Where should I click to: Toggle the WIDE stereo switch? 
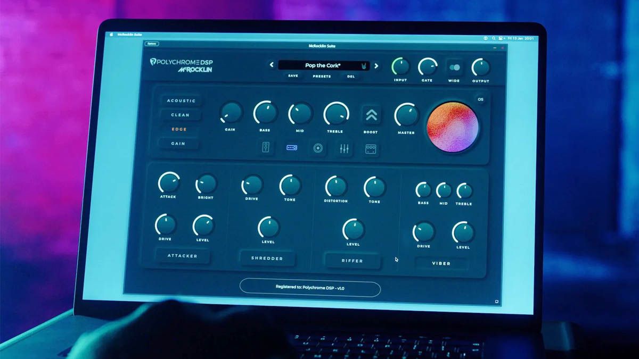click(454, 68)
